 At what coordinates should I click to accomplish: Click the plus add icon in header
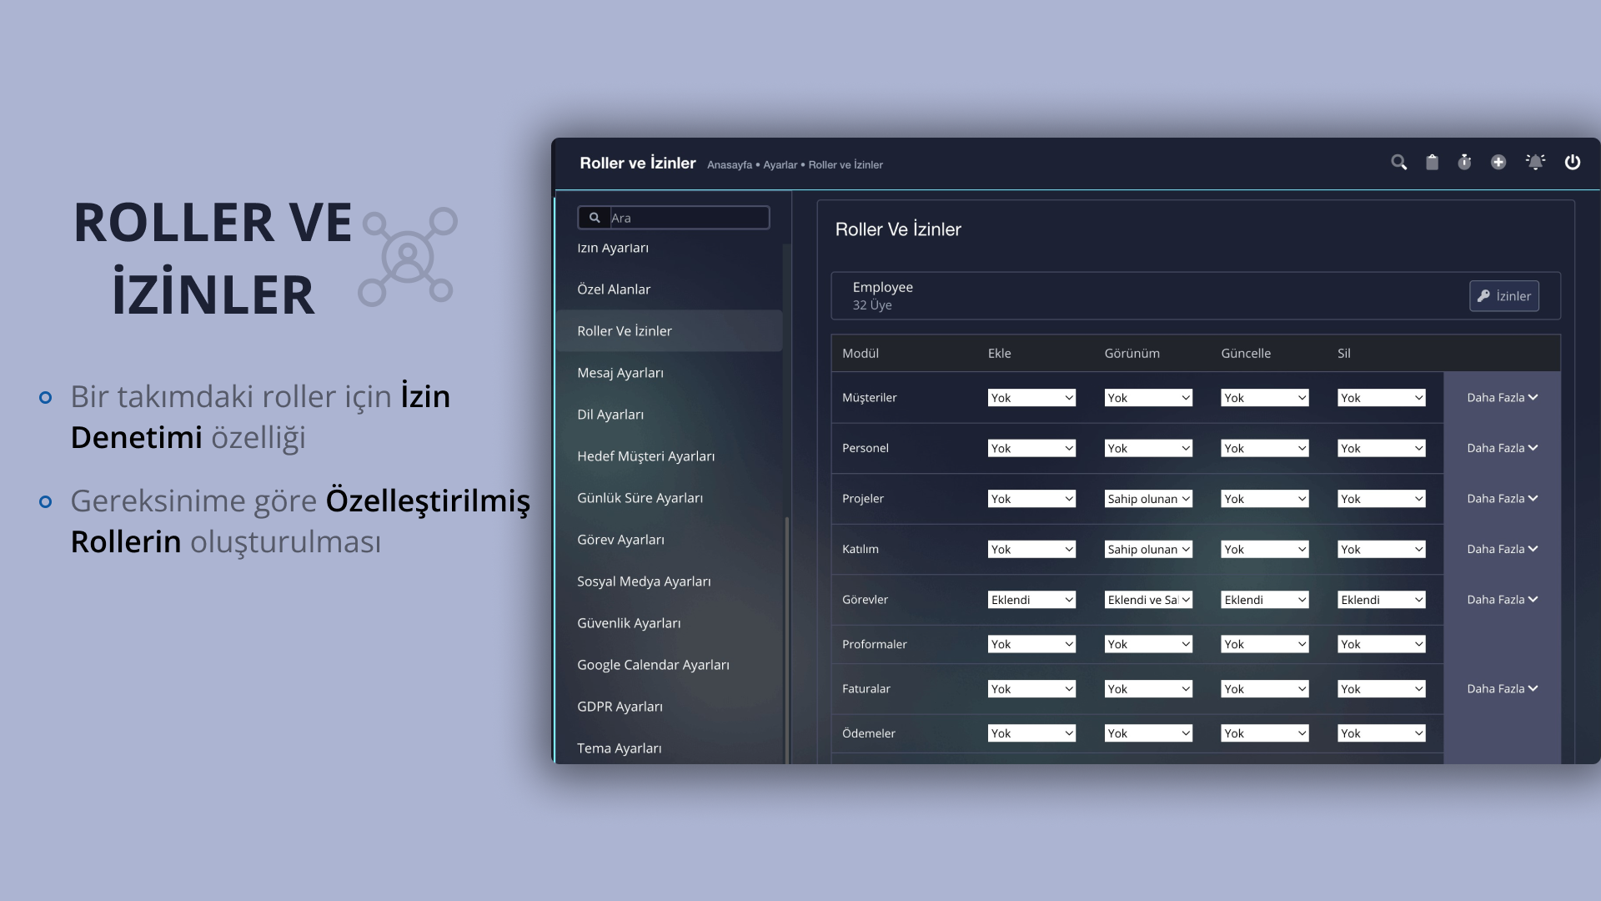pyautogui.click(x=1498, y=163)
